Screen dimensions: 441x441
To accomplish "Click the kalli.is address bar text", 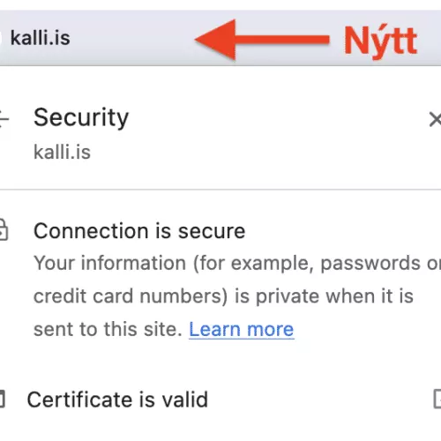I will tap(41, 38).
